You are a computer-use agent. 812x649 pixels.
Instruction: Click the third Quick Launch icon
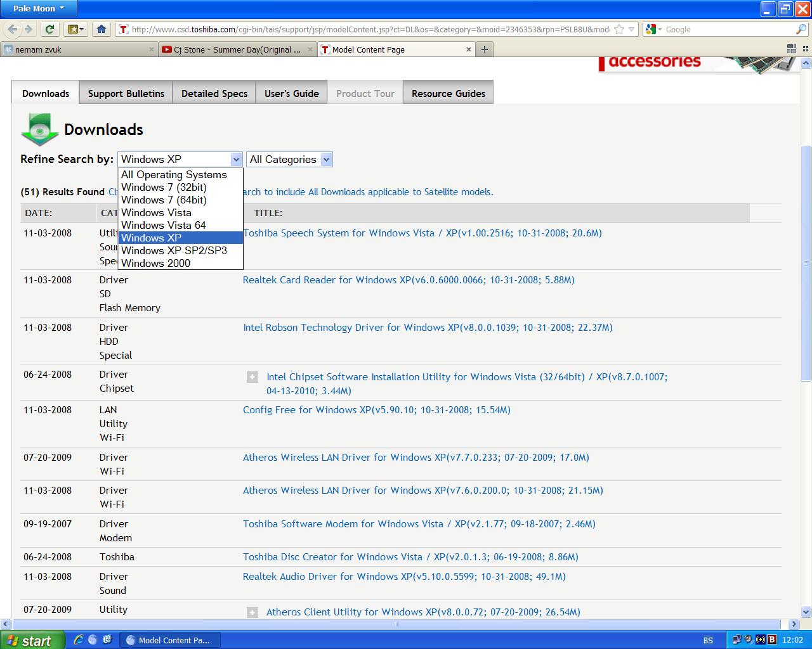(107, 640)
